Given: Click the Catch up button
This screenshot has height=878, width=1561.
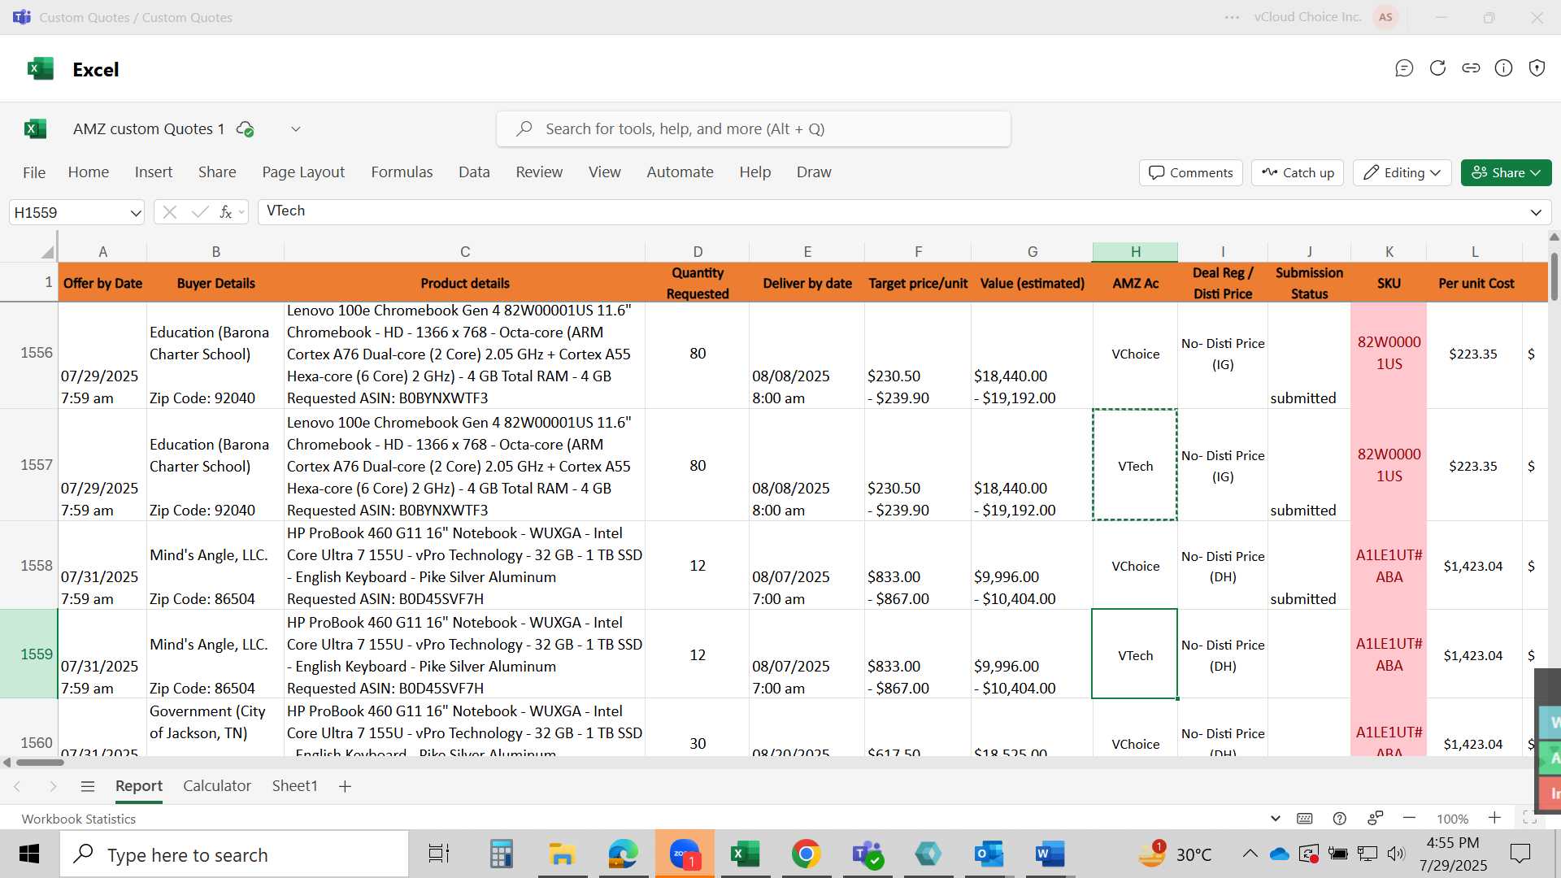Looking at the screenshot, I should (x=1298, y=172).
